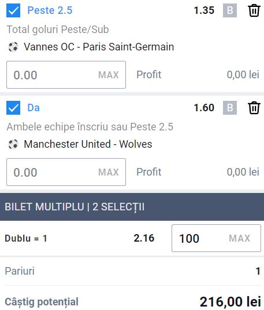Click the football icon beside Vannes OC - Paris Saint-Germain
Viewport: 264px width, 310px height.
coord(13,47)
